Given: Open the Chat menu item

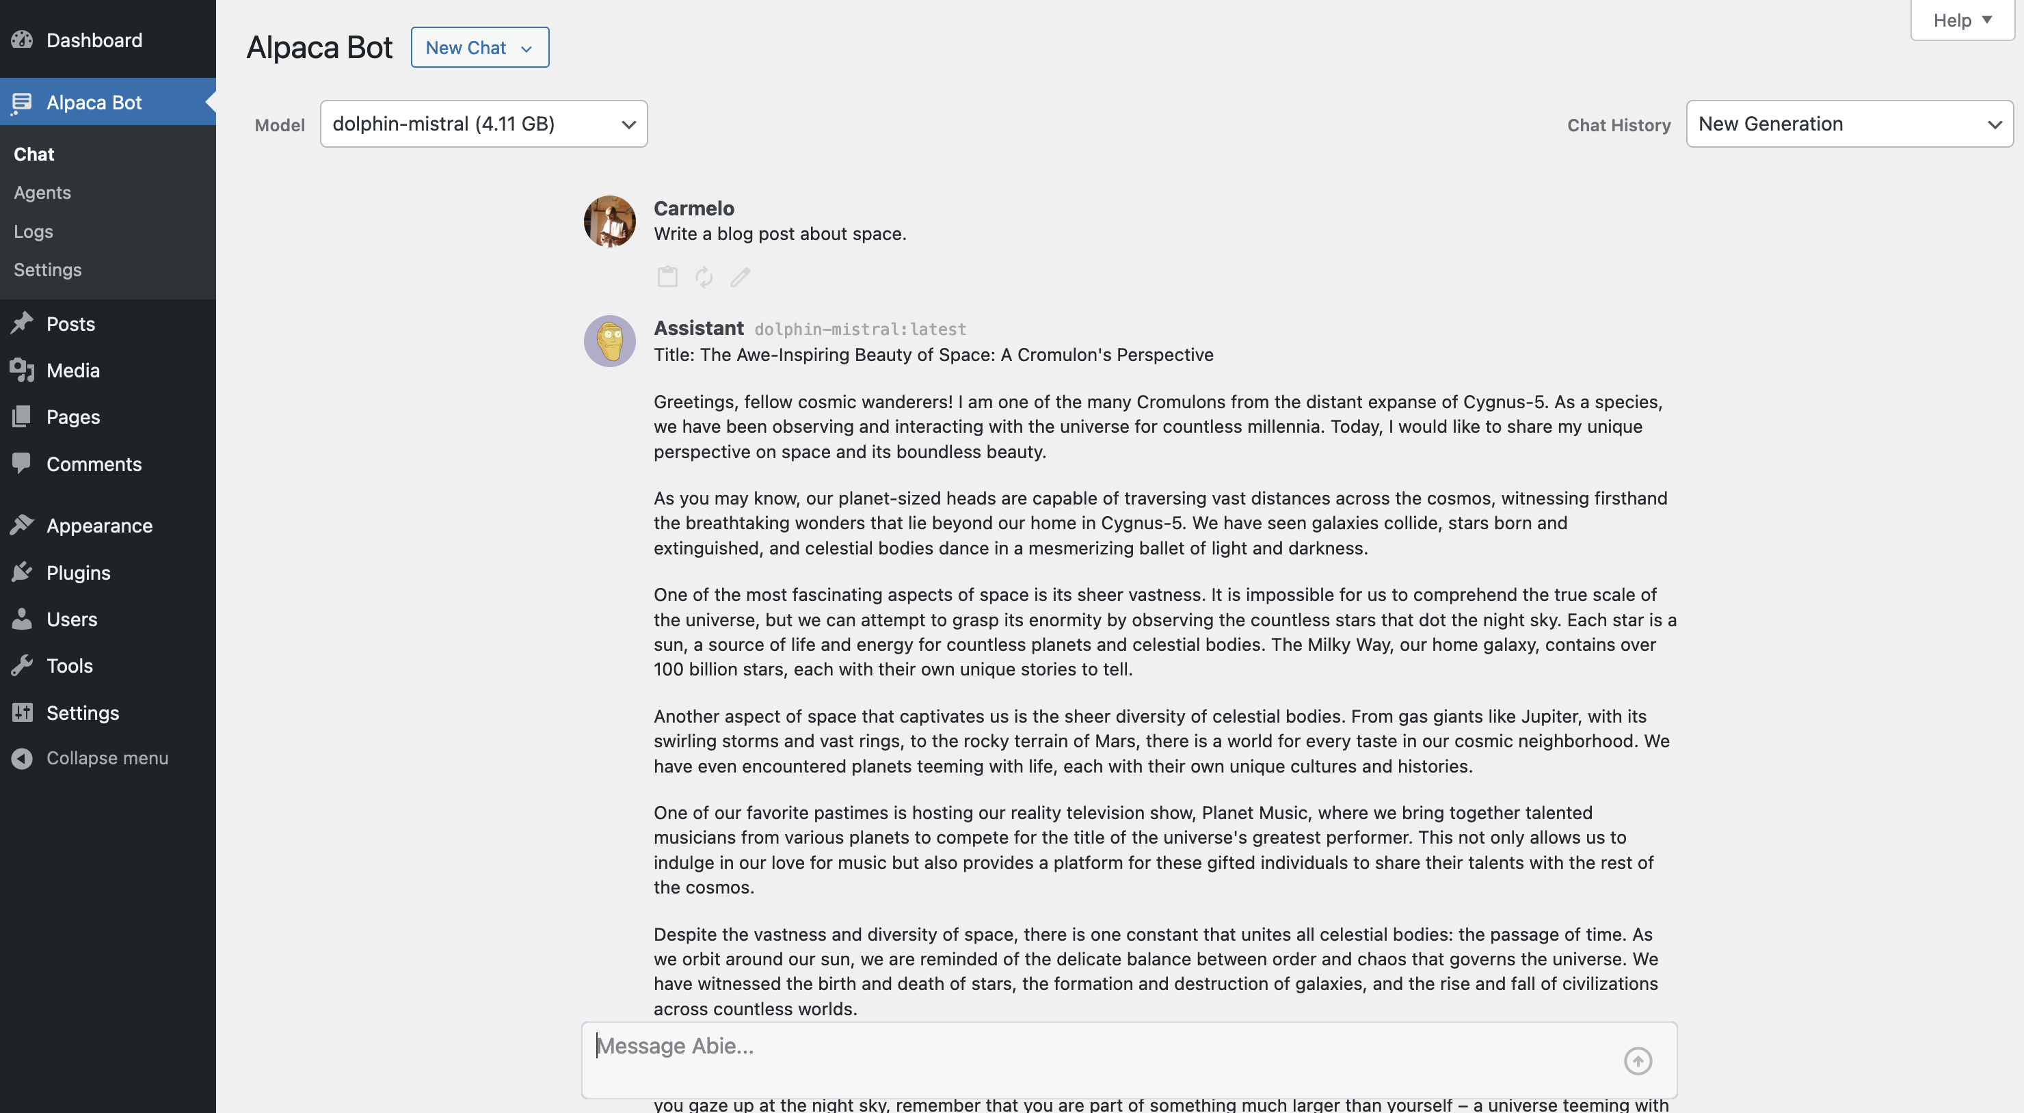Looking at the screenshot, I should coord(33,154).
